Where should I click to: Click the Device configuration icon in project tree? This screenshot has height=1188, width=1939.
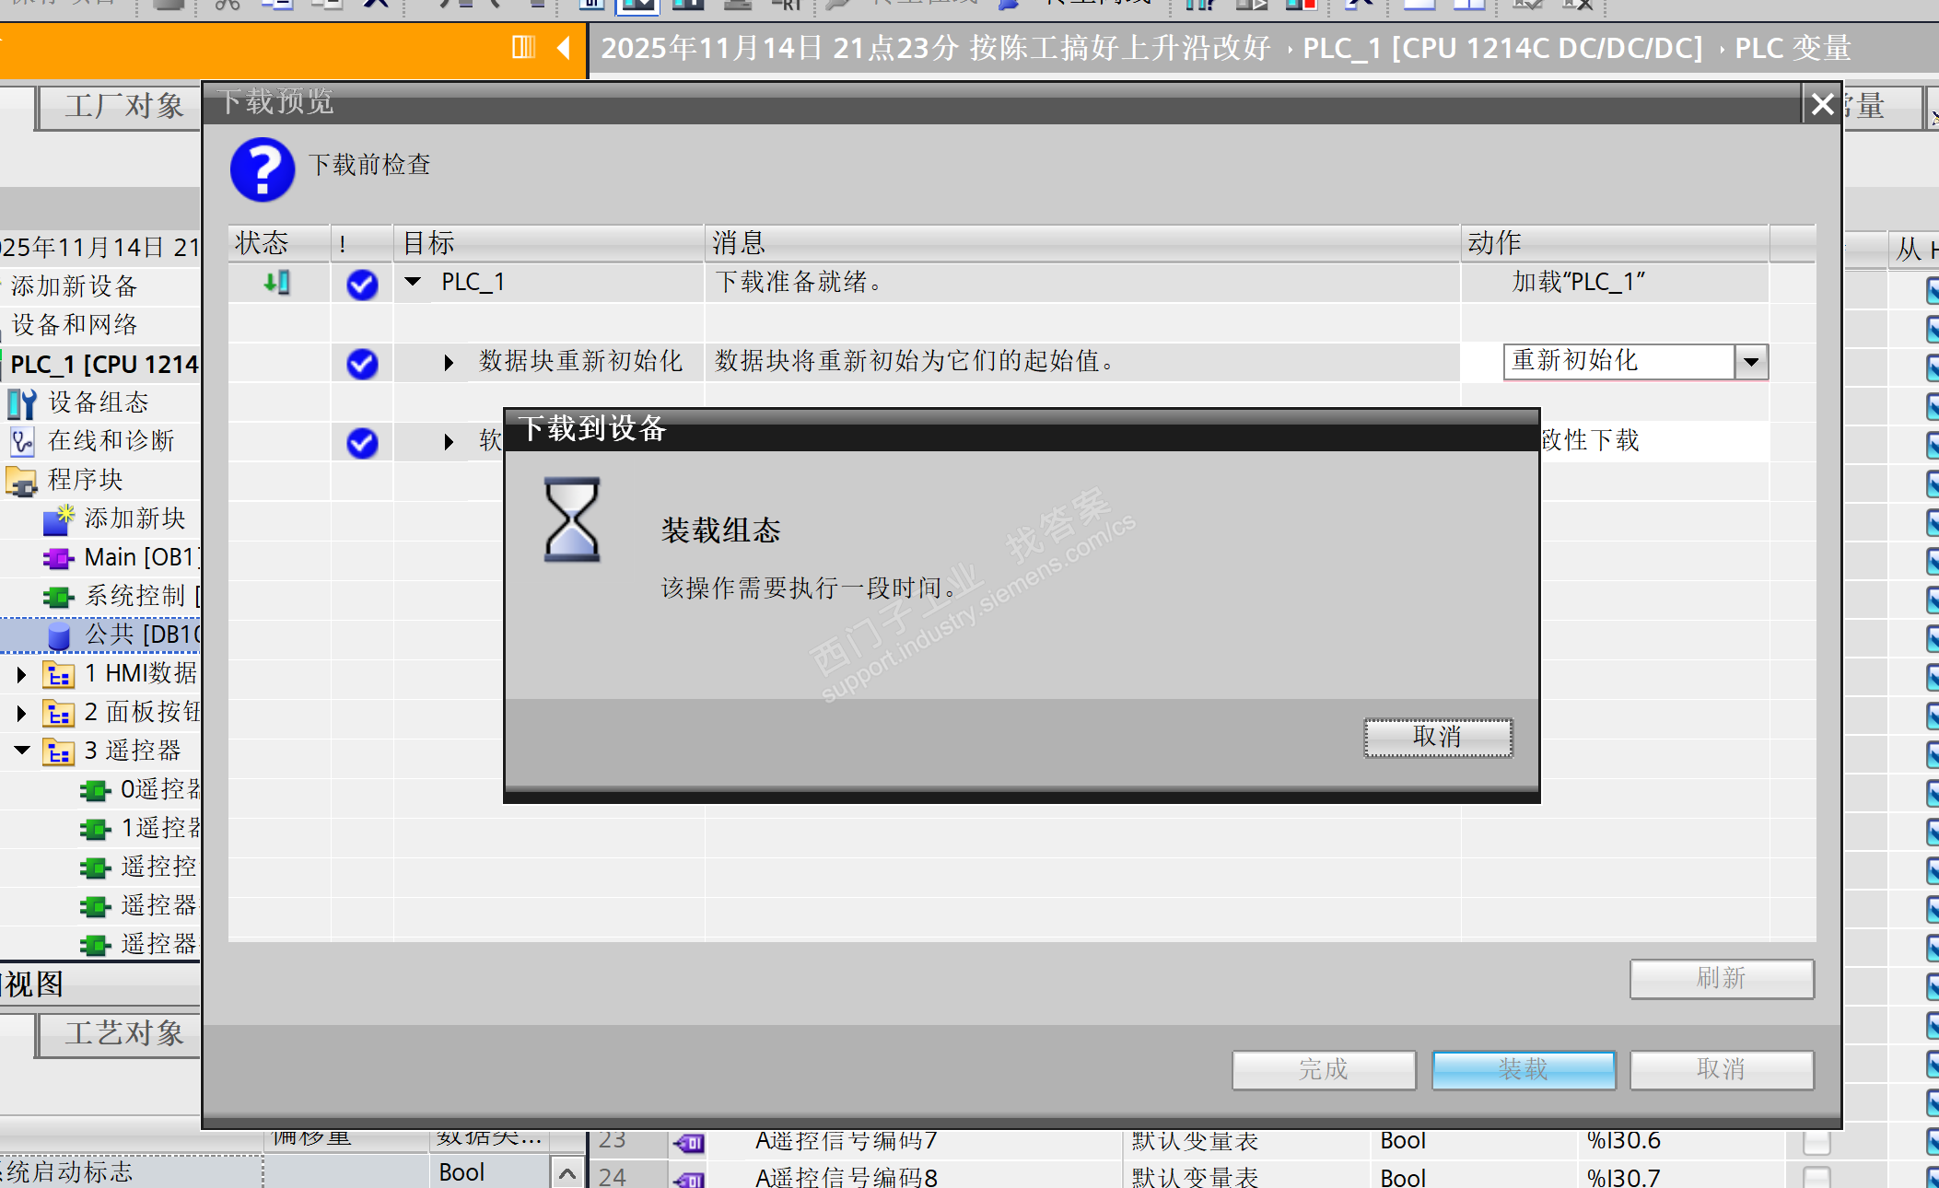tap(21, 403)
